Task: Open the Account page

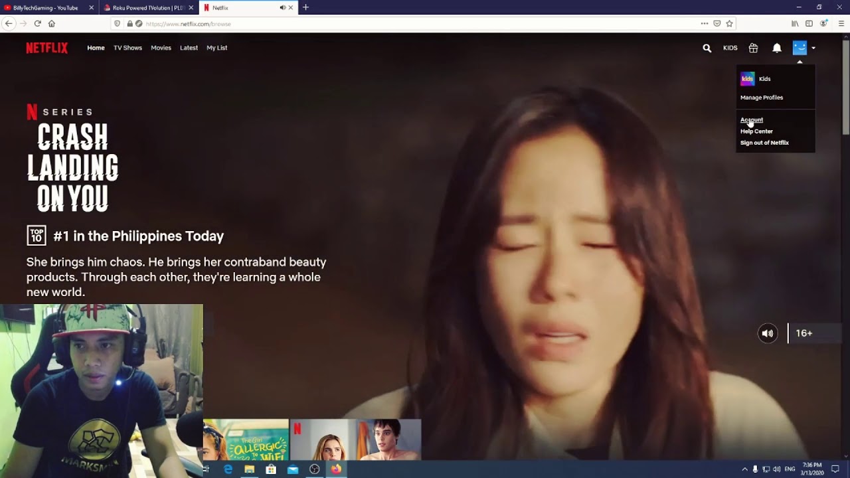Action: [752, 120]
